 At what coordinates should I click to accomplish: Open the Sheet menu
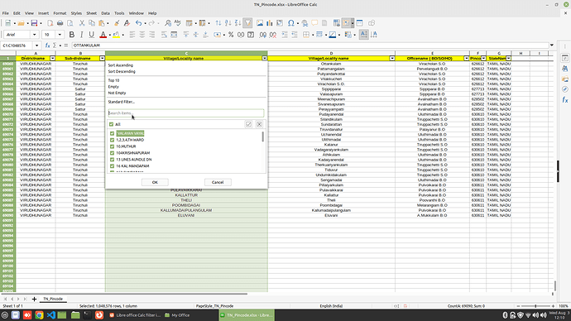pyautogui.click(x=91, y=13)
